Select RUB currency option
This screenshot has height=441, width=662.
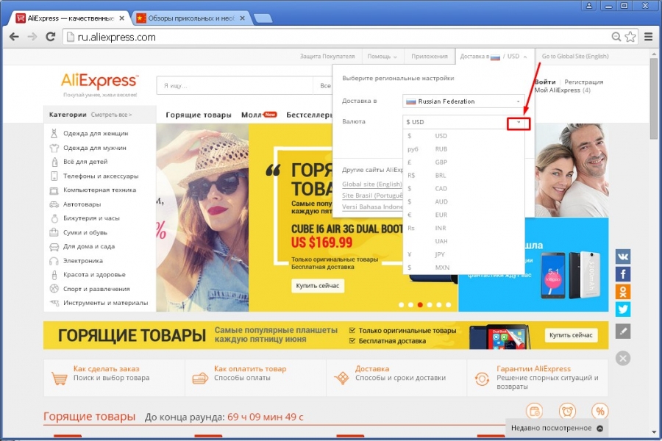click(x=463, y=149)
